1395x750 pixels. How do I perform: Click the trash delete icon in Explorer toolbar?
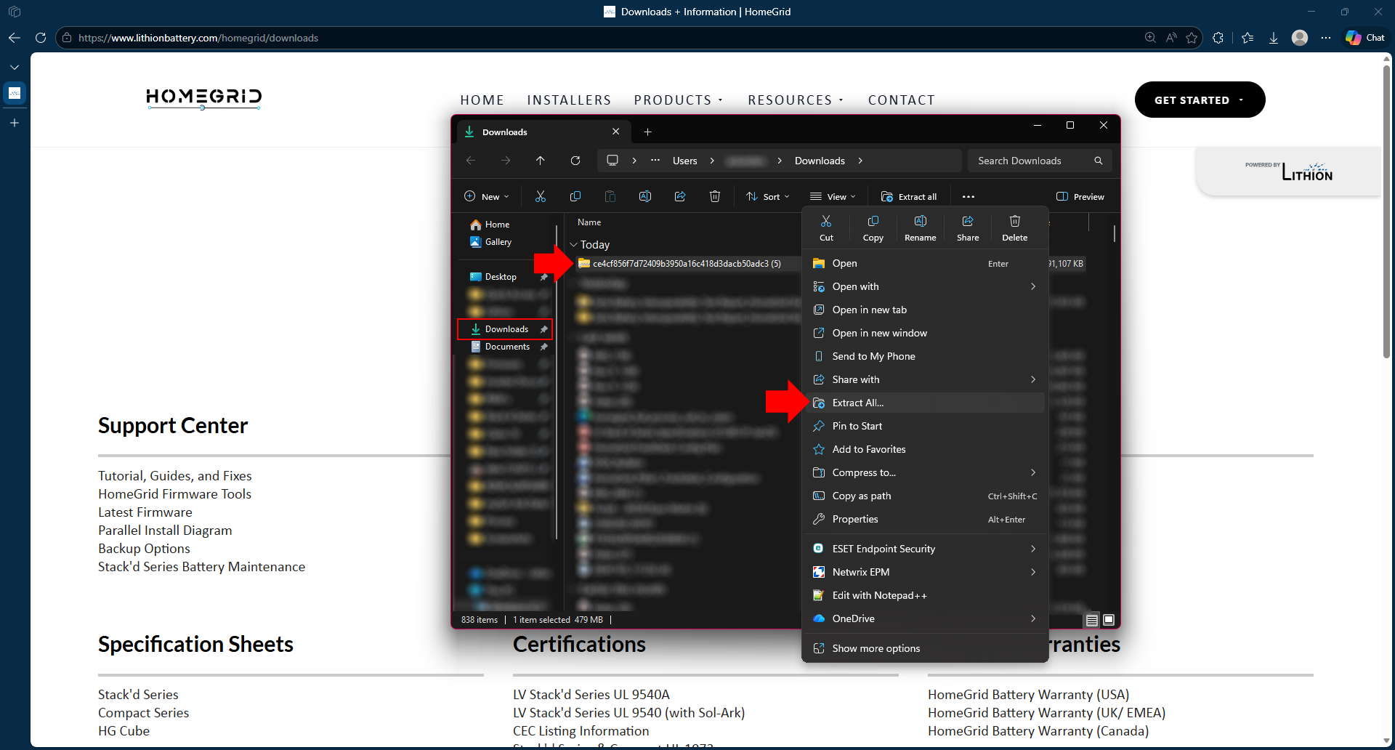point(715,196)
